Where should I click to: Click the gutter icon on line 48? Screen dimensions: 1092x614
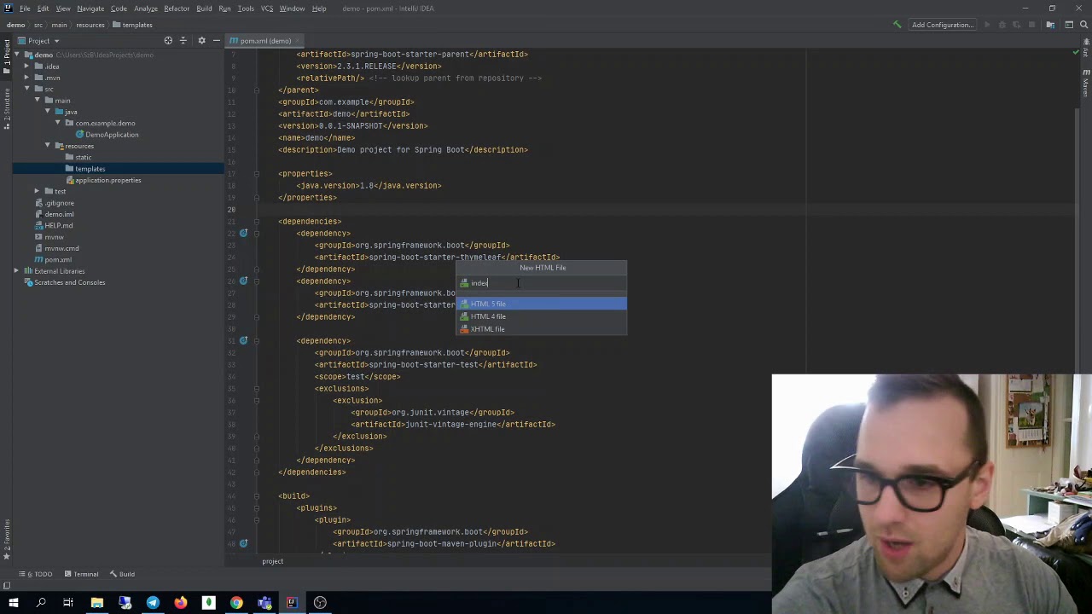click(243, 543)
